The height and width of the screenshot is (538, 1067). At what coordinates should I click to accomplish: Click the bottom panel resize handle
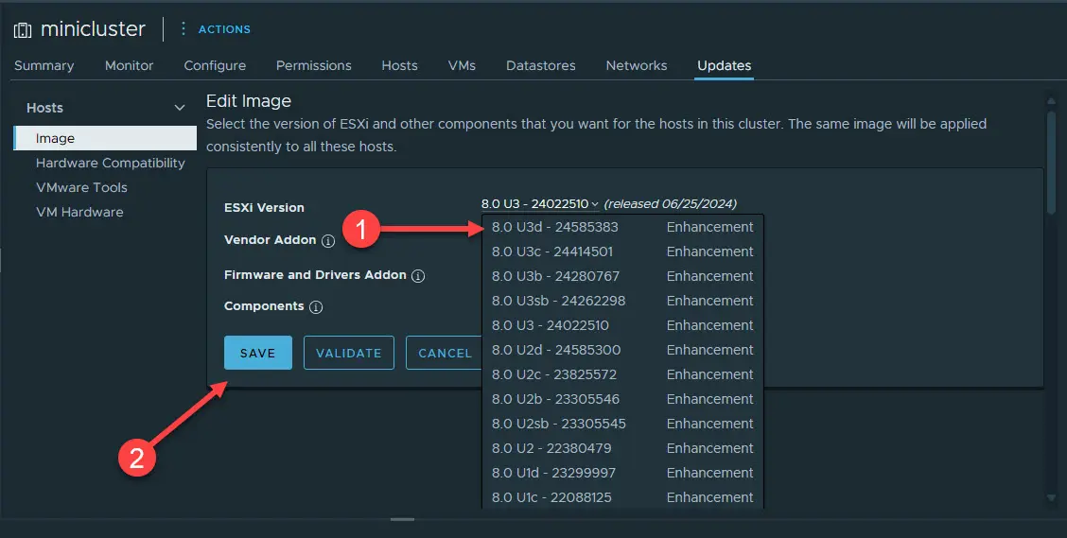pos(402,520)
